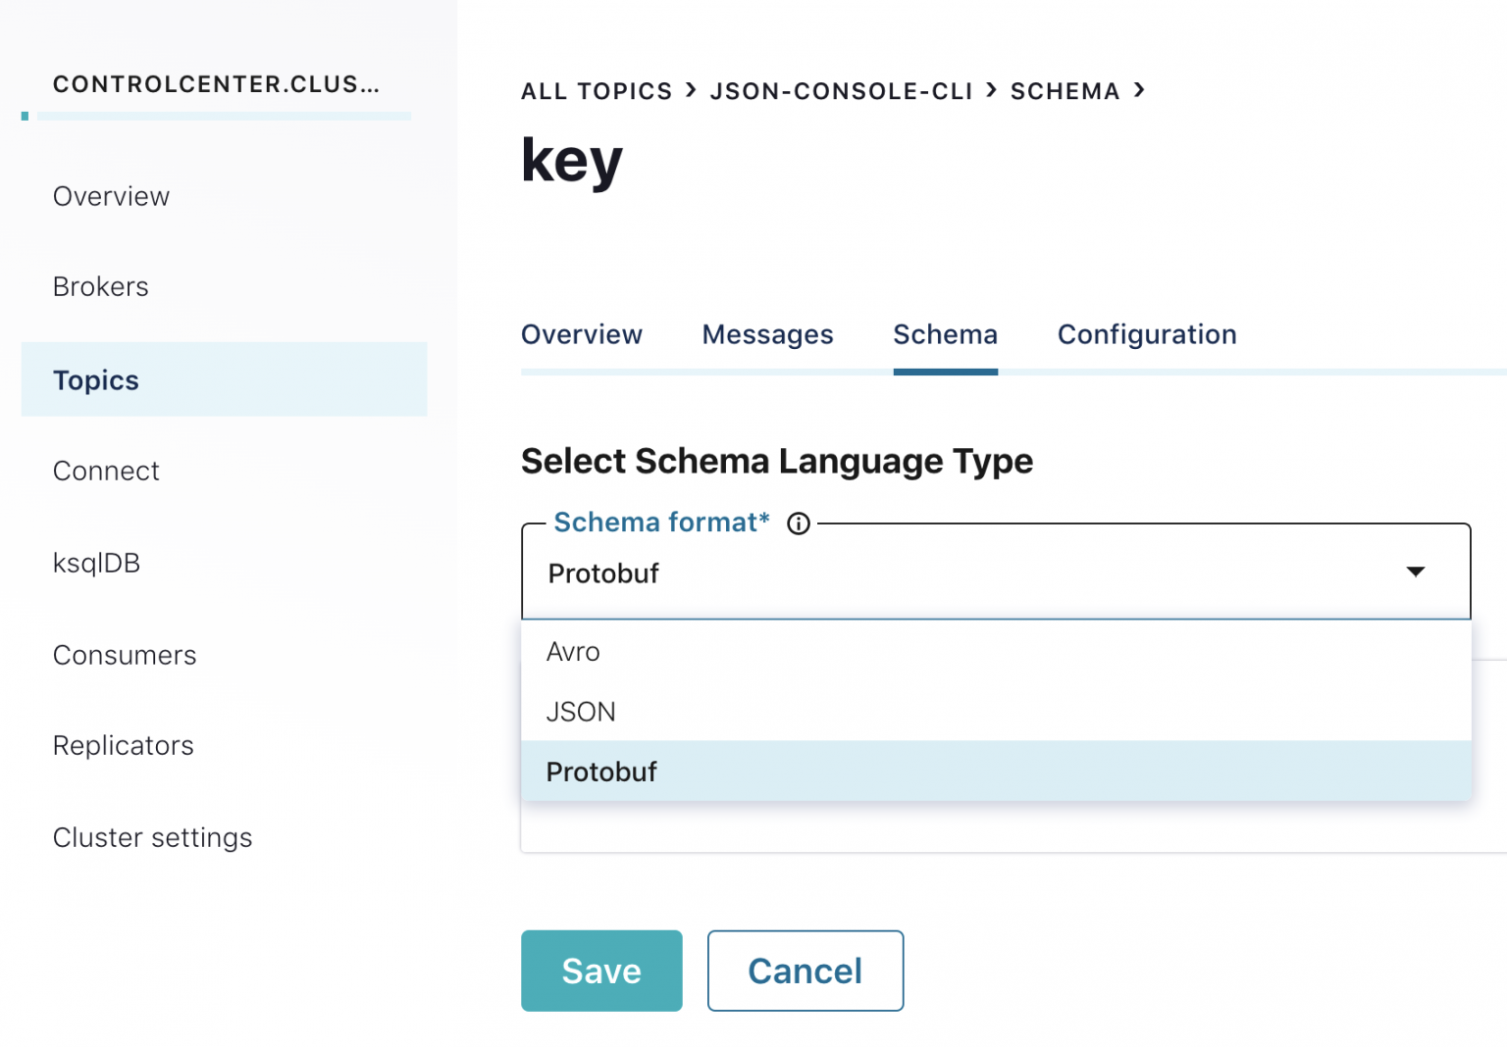Go to the Connect section
Viewport: 1507px width, 1047px height.
[x=106, y=471]
